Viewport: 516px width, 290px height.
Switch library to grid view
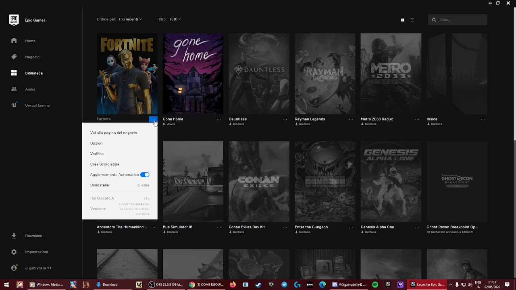402,20
